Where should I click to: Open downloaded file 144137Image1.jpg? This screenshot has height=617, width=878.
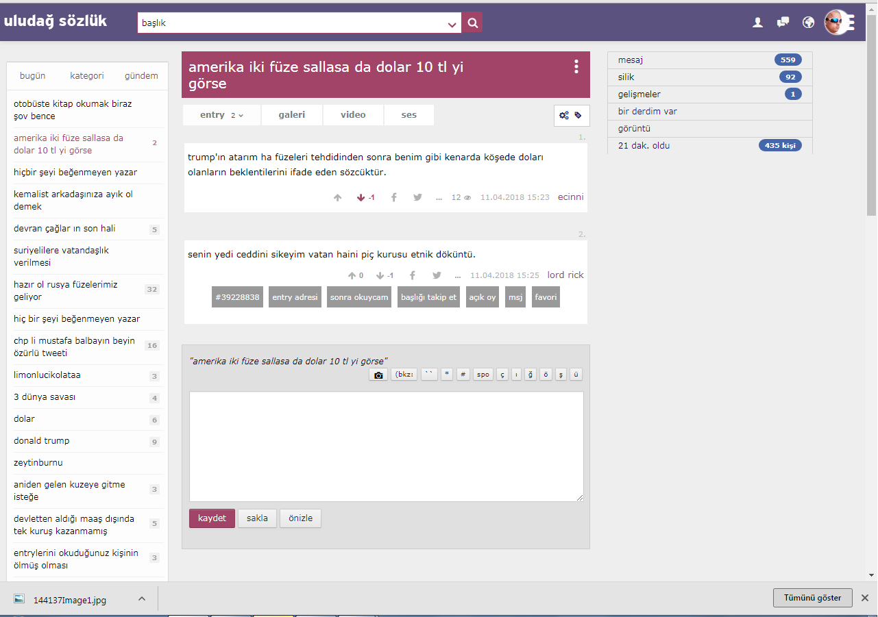70,600
